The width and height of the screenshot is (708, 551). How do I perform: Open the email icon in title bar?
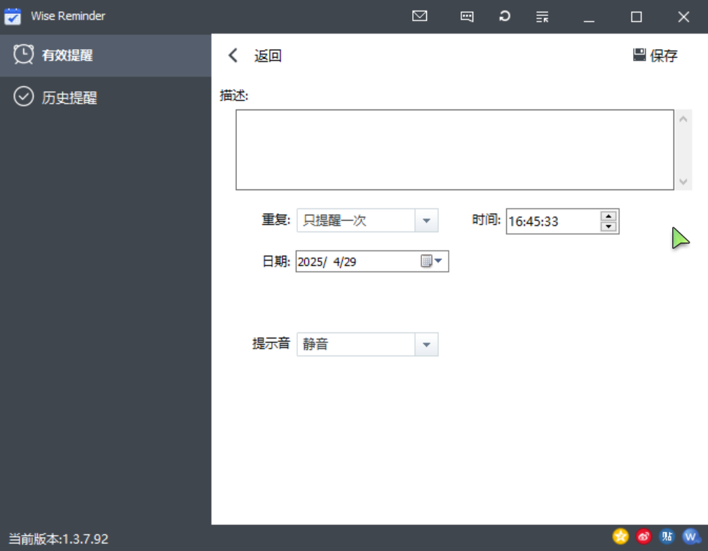[419, 16]
